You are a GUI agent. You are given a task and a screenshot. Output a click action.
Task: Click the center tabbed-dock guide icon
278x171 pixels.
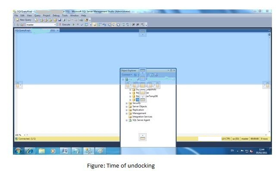click(x=143, y=85)
